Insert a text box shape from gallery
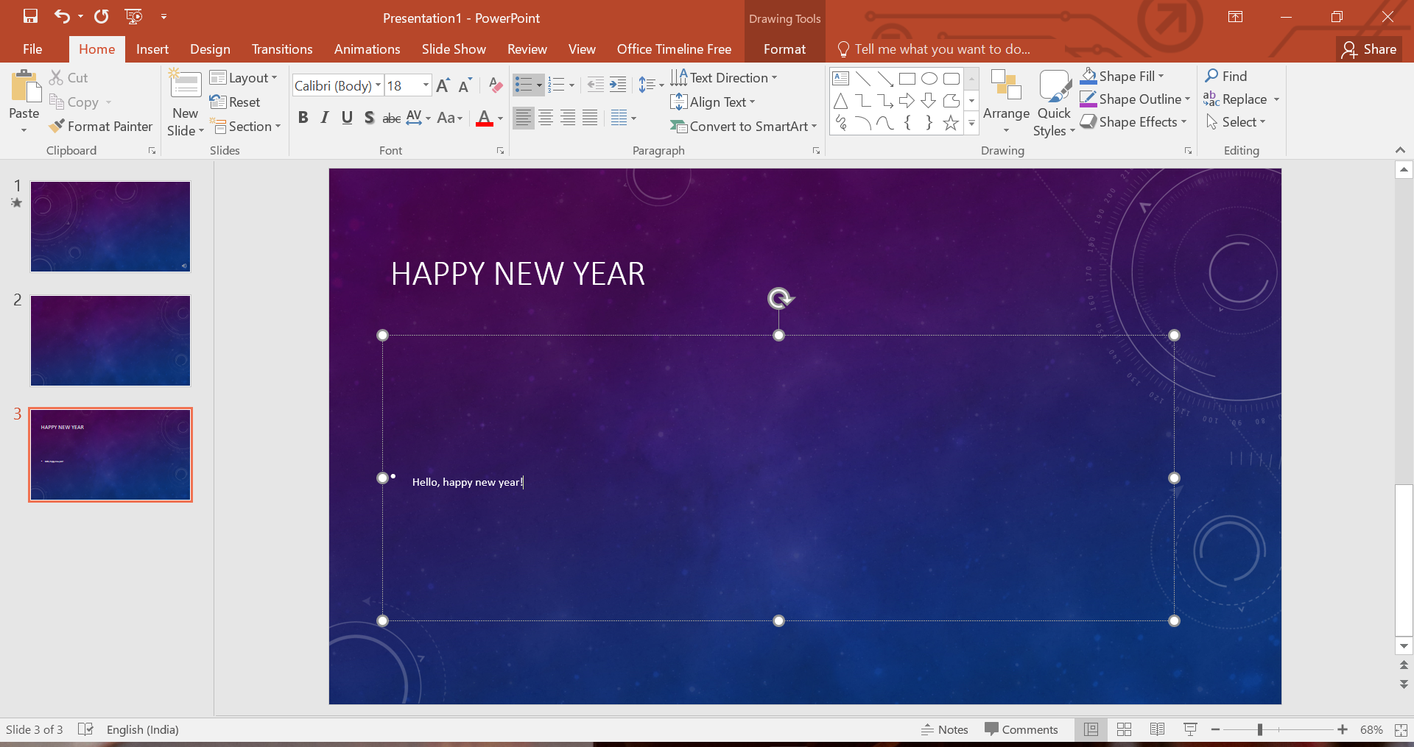The height and width of the screenshot is (747, 1414). [840, 78]
